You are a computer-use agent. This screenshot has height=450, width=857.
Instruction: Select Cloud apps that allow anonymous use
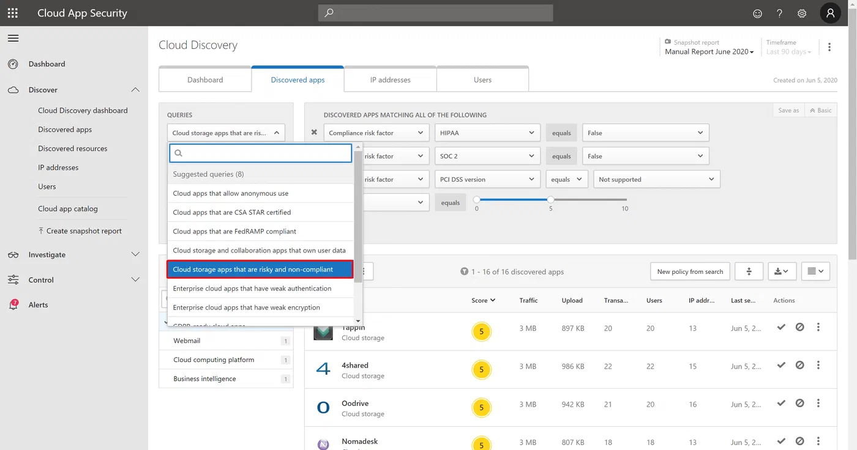click(261, 193)
